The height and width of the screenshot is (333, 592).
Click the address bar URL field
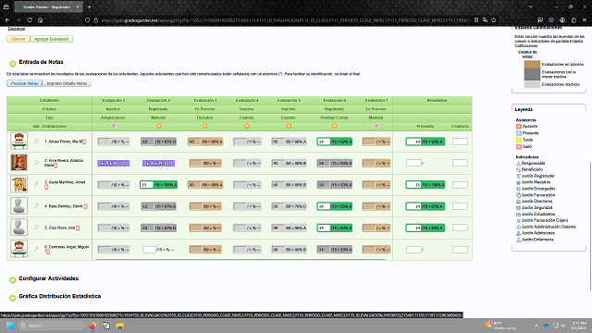pyautogui.click(x=285, y=20)
